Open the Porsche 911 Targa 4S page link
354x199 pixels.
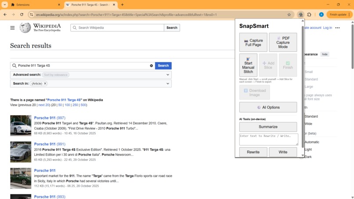pos(64,100)
